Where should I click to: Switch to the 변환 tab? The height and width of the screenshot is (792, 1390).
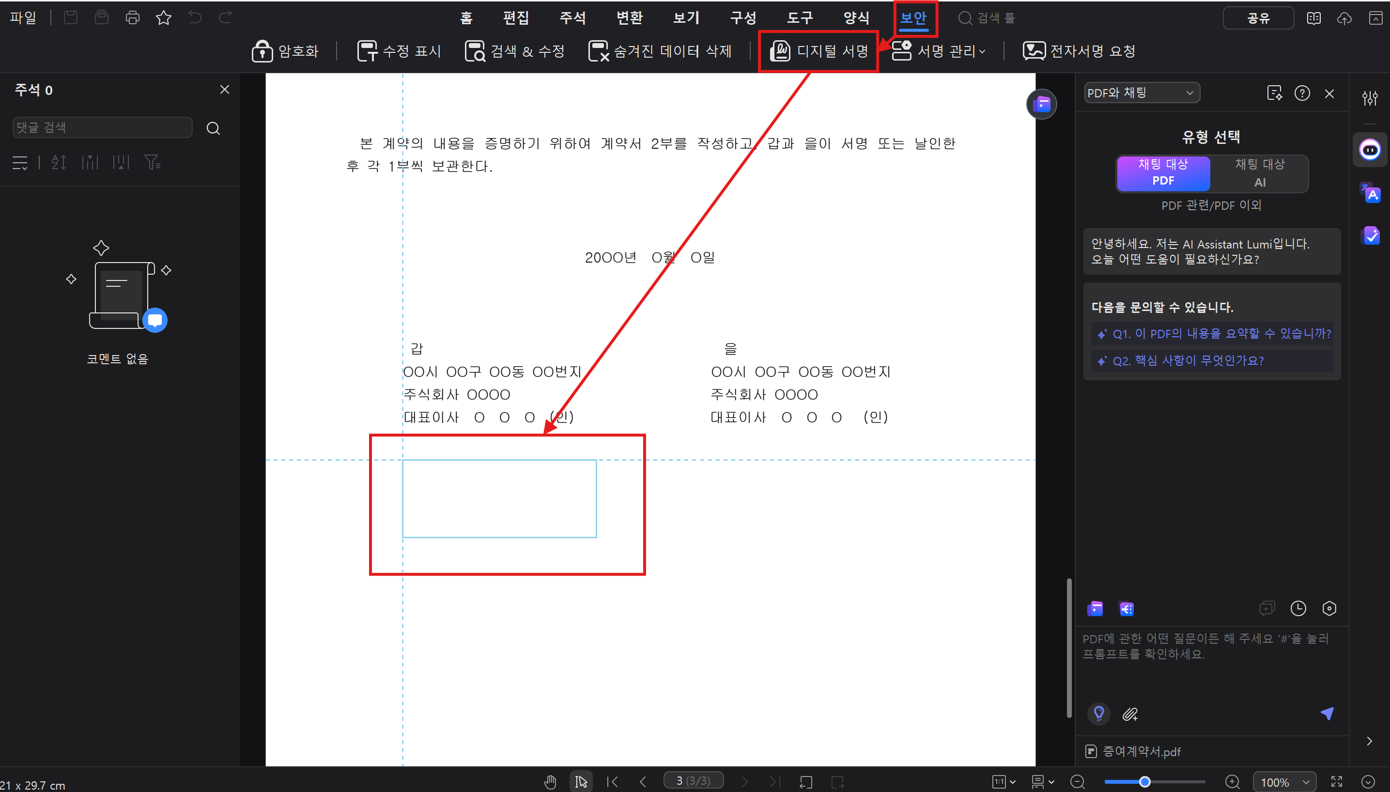point(629,18)
